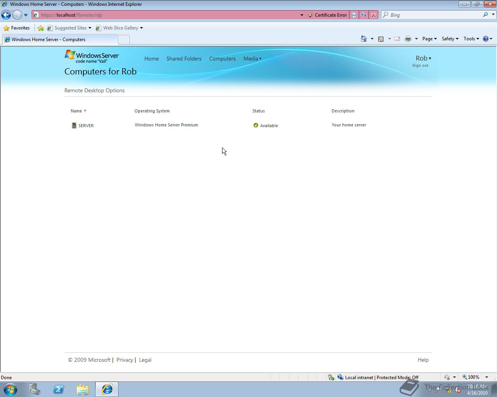The height and width of the screenshot is (397, 497).
Task: Launch Windows PowerShell from the taskbar
Action: [x=59, y=389]
